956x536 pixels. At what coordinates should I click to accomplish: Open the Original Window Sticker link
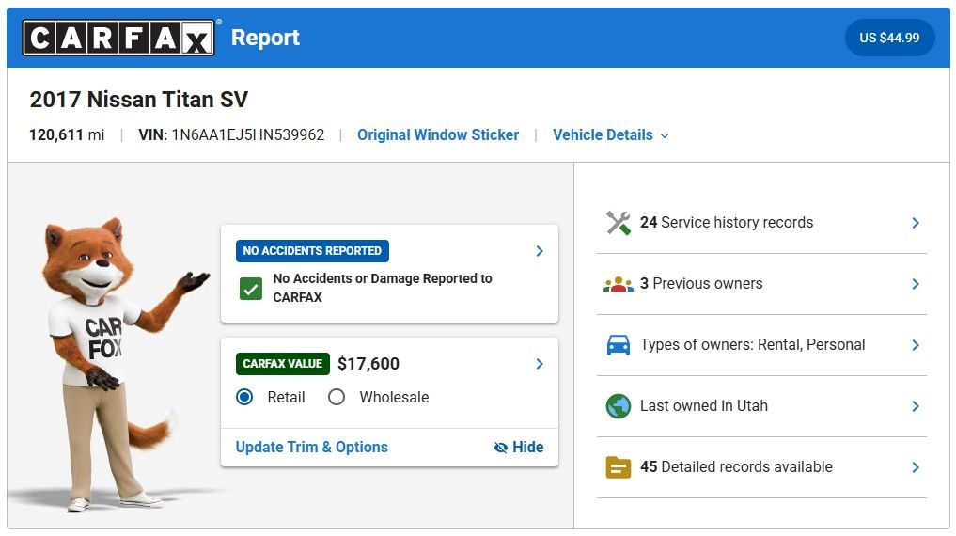point(438,135)
